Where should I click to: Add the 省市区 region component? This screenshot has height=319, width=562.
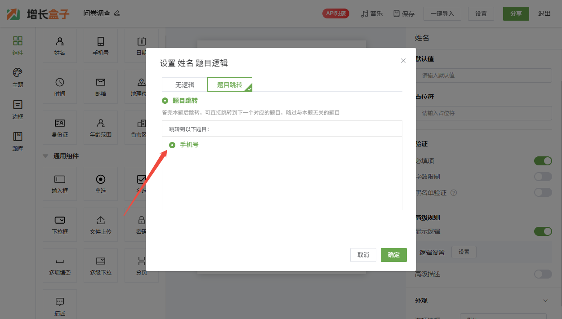coord(136,128)
